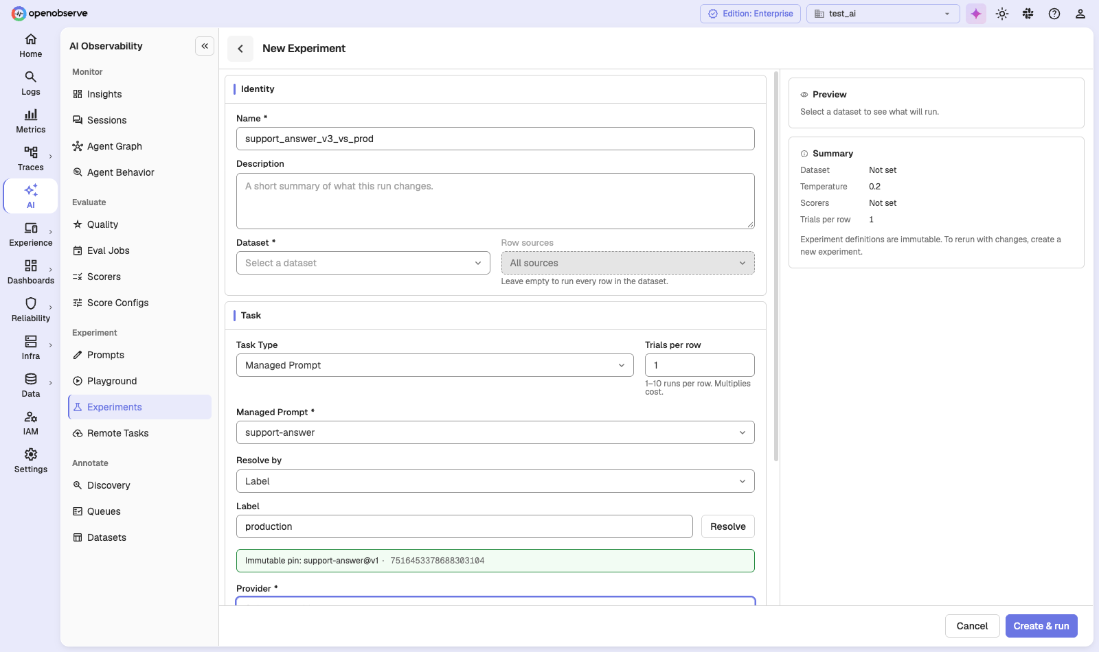The width and height of the screenshot is (1099, 652).
Task: Expand the Task Type Managed Prompt dropdown
Action: tap(435, 365)
